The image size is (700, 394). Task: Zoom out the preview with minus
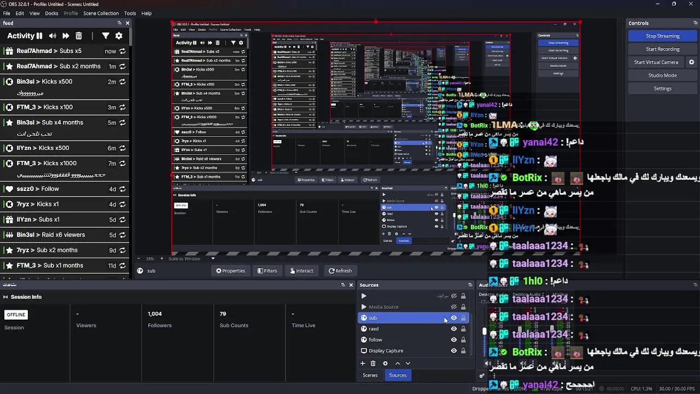[139, 258]
